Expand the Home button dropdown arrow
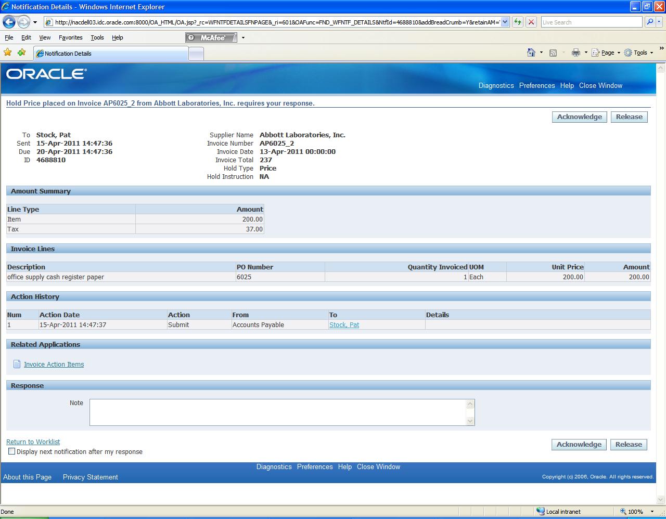The height and width of the screenshot is (519, 666). point(541,53)
